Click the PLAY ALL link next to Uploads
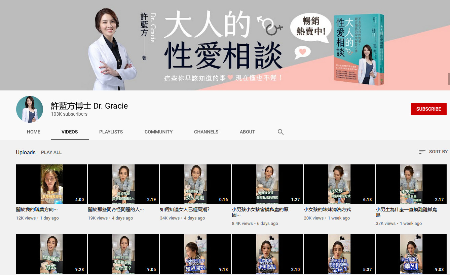The height and width of the screenshot is (275, 450). pos(51,152)
